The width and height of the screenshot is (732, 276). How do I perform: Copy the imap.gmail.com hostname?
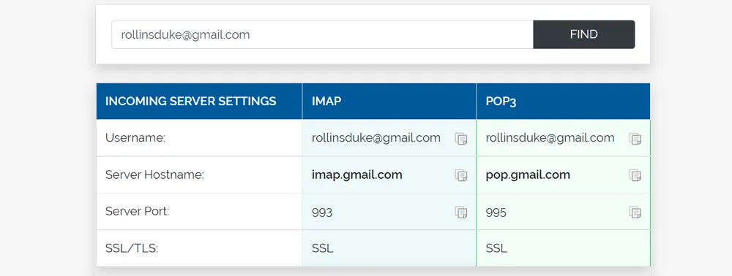click(x=461, y=175)
